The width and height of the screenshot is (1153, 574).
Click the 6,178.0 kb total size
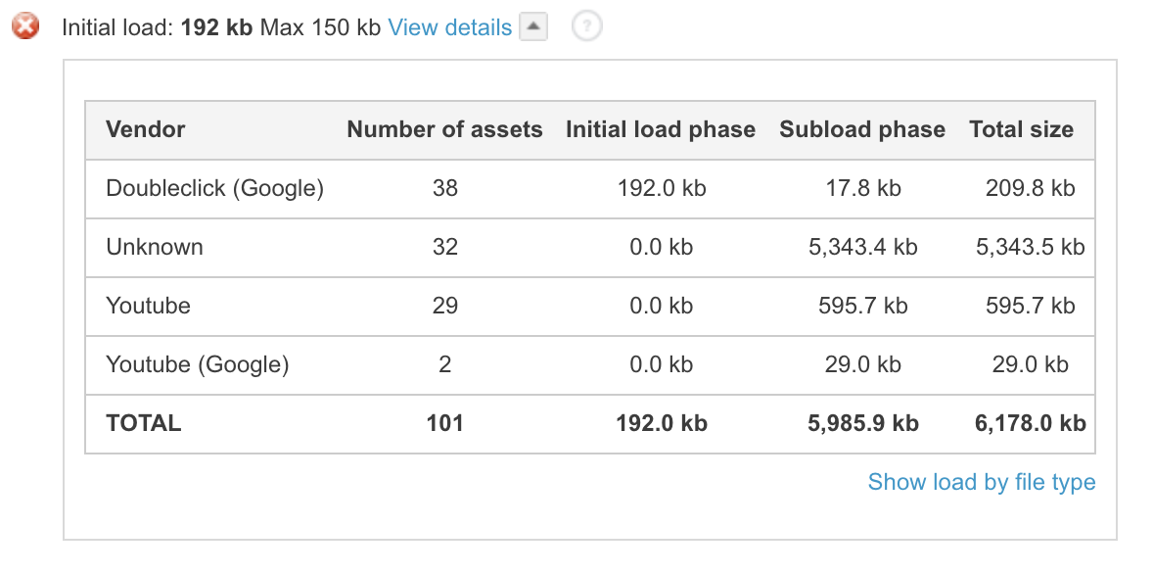[x=1030, y=423]
